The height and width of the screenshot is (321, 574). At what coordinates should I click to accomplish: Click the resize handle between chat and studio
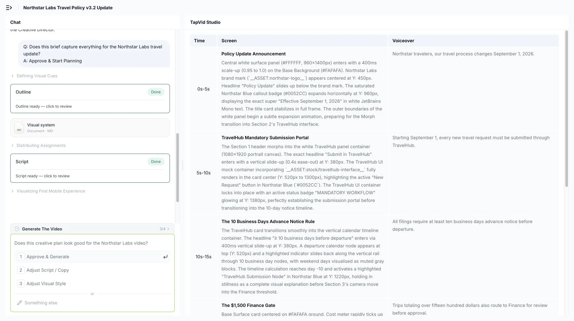(182, 166)
